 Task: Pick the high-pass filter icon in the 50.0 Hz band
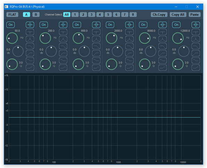click(x=30, y=54)
